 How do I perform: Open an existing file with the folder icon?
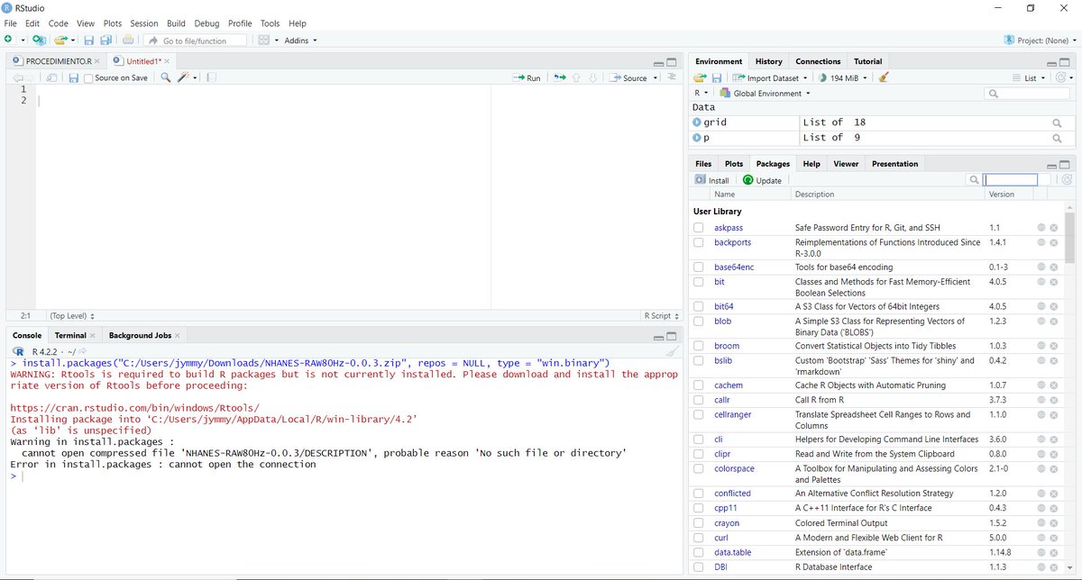click(x=60, y=40)
